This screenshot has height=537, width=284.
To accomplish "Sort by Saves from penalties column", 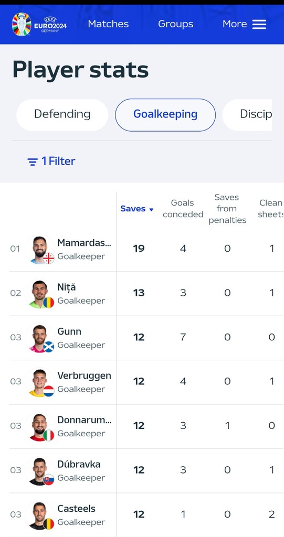I will tap(227, 209).
